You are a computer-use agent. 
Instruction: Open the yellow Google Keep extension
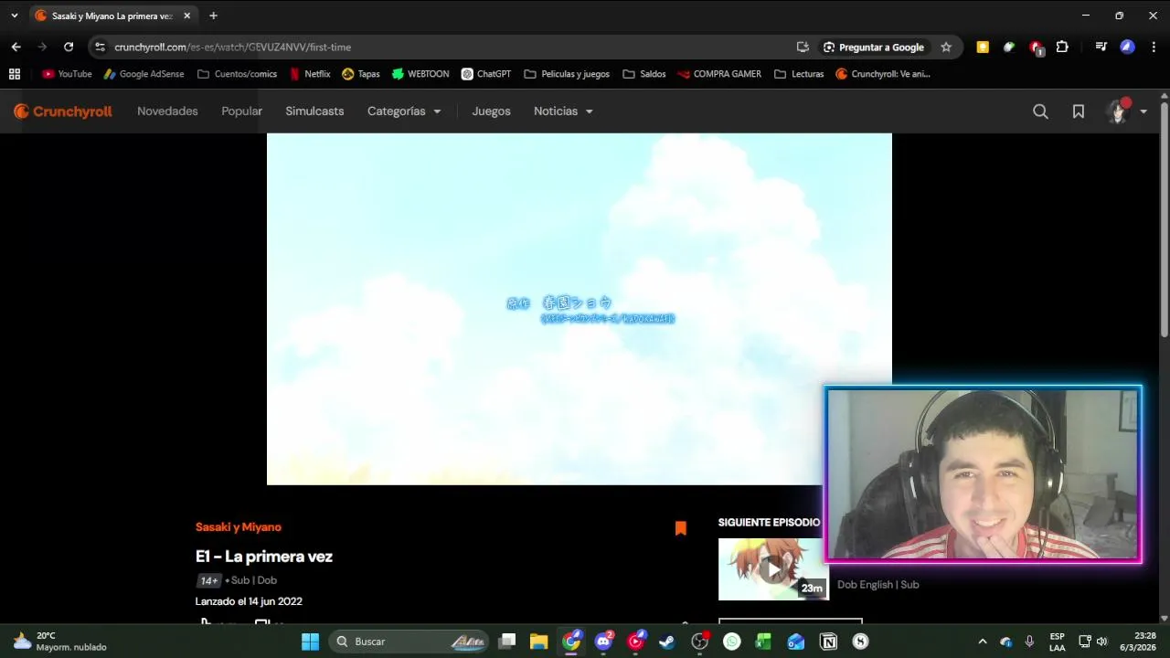click(x=983, y=47)
